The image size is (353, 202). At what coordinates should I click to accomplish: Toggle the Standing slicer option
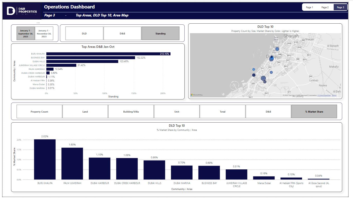tap(160, 33)
